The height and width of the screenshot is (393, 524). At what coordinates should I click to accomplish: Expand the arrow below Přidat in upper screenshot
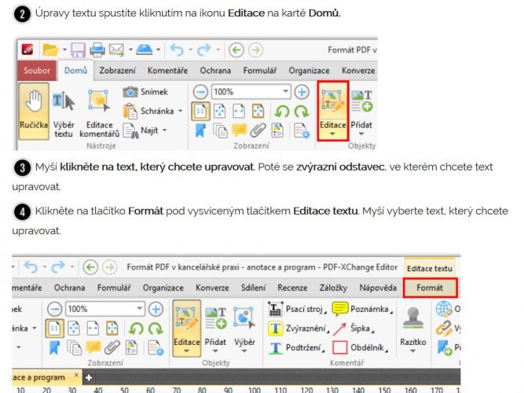(x=361, y=134)
